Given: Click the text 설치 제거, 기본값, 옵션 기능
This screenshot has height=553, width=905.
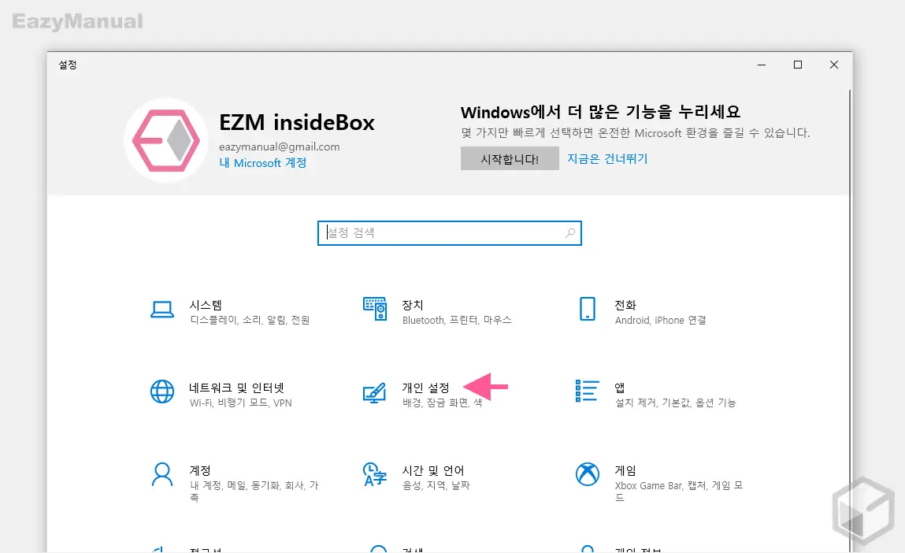Looking at the screenshot, I should 675,403.
